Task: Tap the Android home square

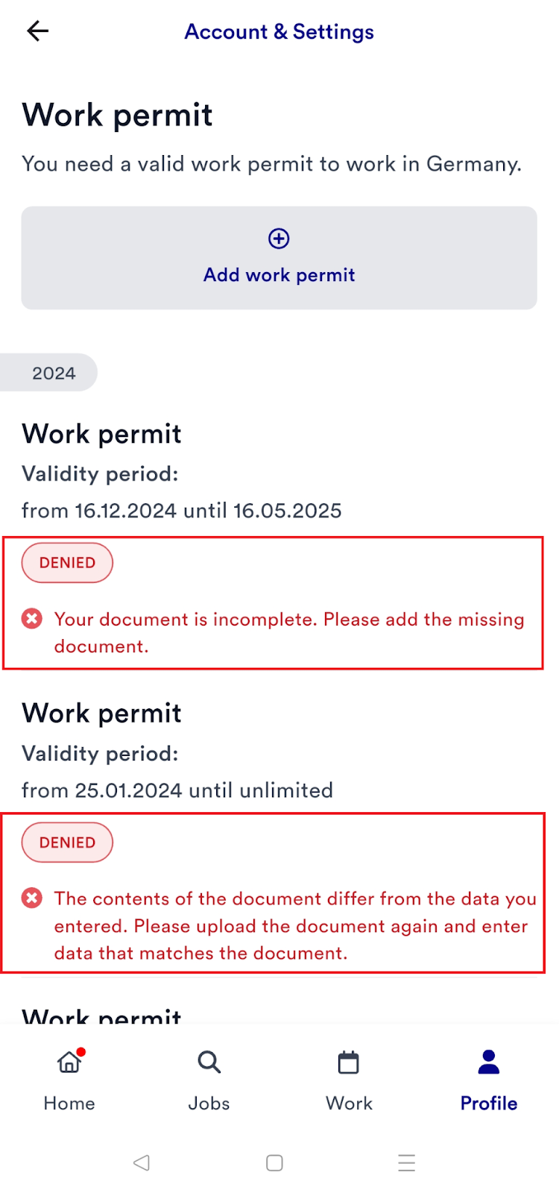Action: tap(274, 1162)
